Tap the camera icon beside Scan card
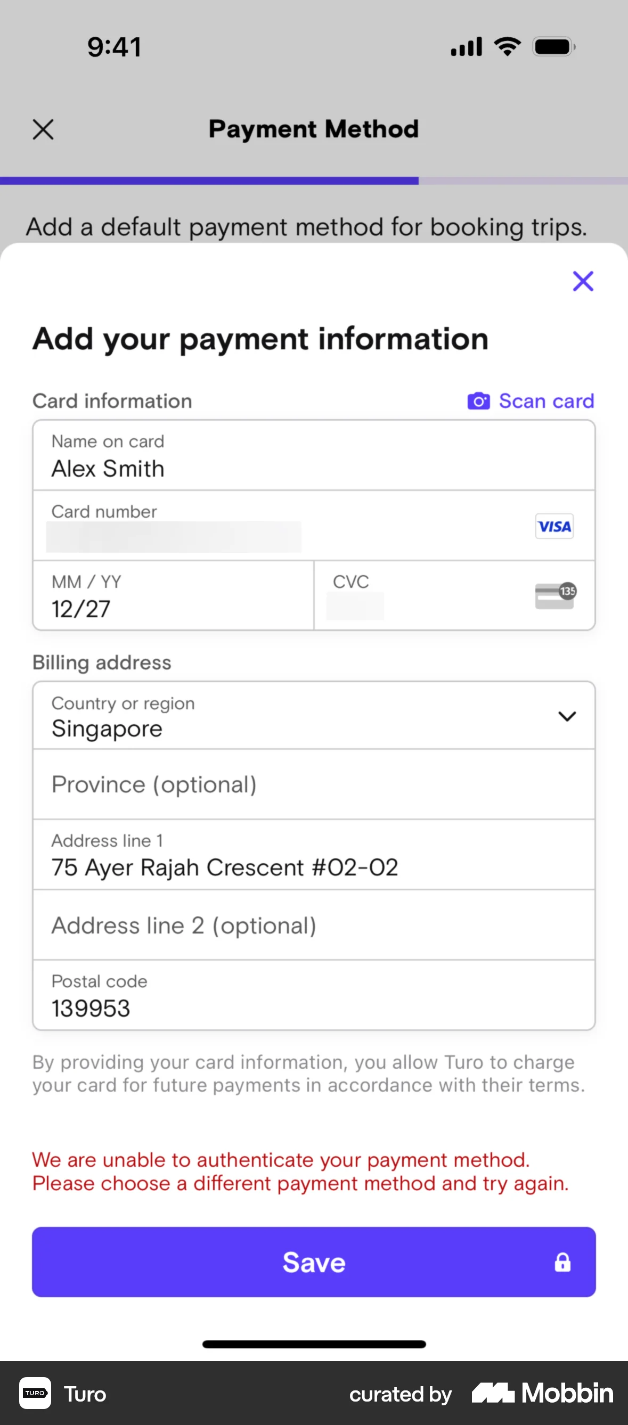 tap(479, 401)
